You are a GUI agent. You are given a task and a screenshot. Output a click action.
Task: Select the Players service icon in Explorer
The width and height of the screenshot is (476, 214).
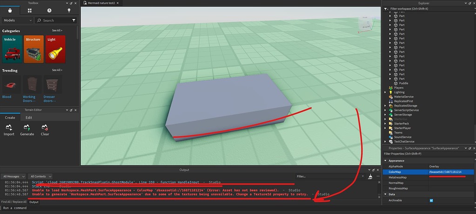pyautogui.click(x=391, y=88)
